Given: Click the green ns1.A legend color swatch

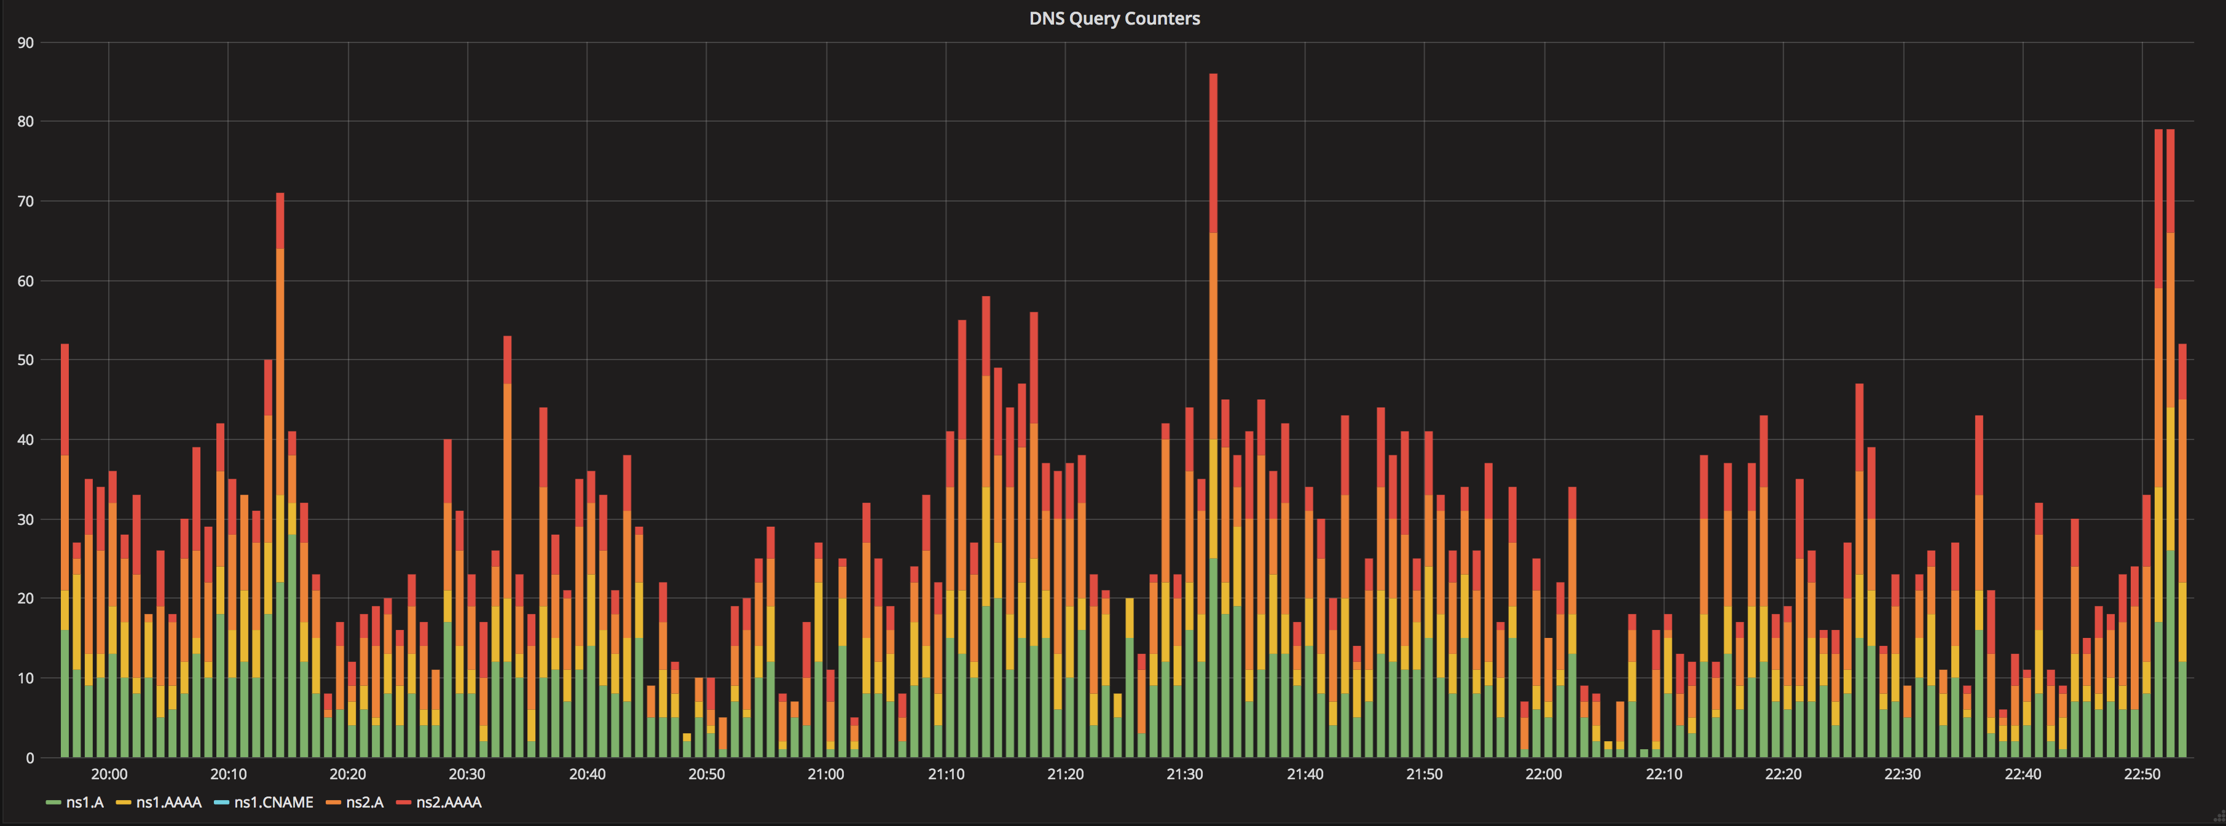Looking at the screenshot, I should (x=53, y=803).
